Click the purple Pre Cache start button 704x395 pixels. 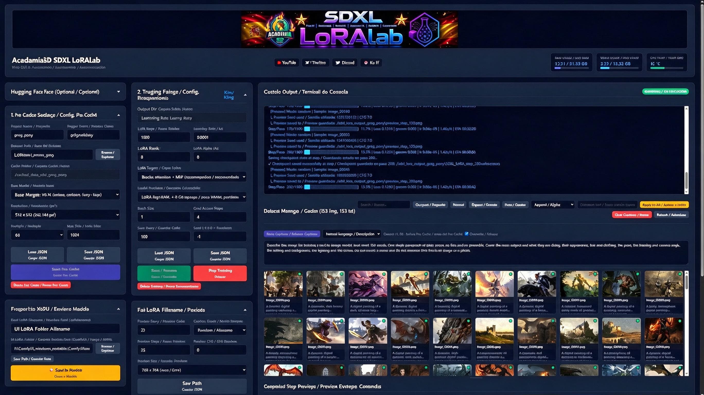[x=65, y=272]
